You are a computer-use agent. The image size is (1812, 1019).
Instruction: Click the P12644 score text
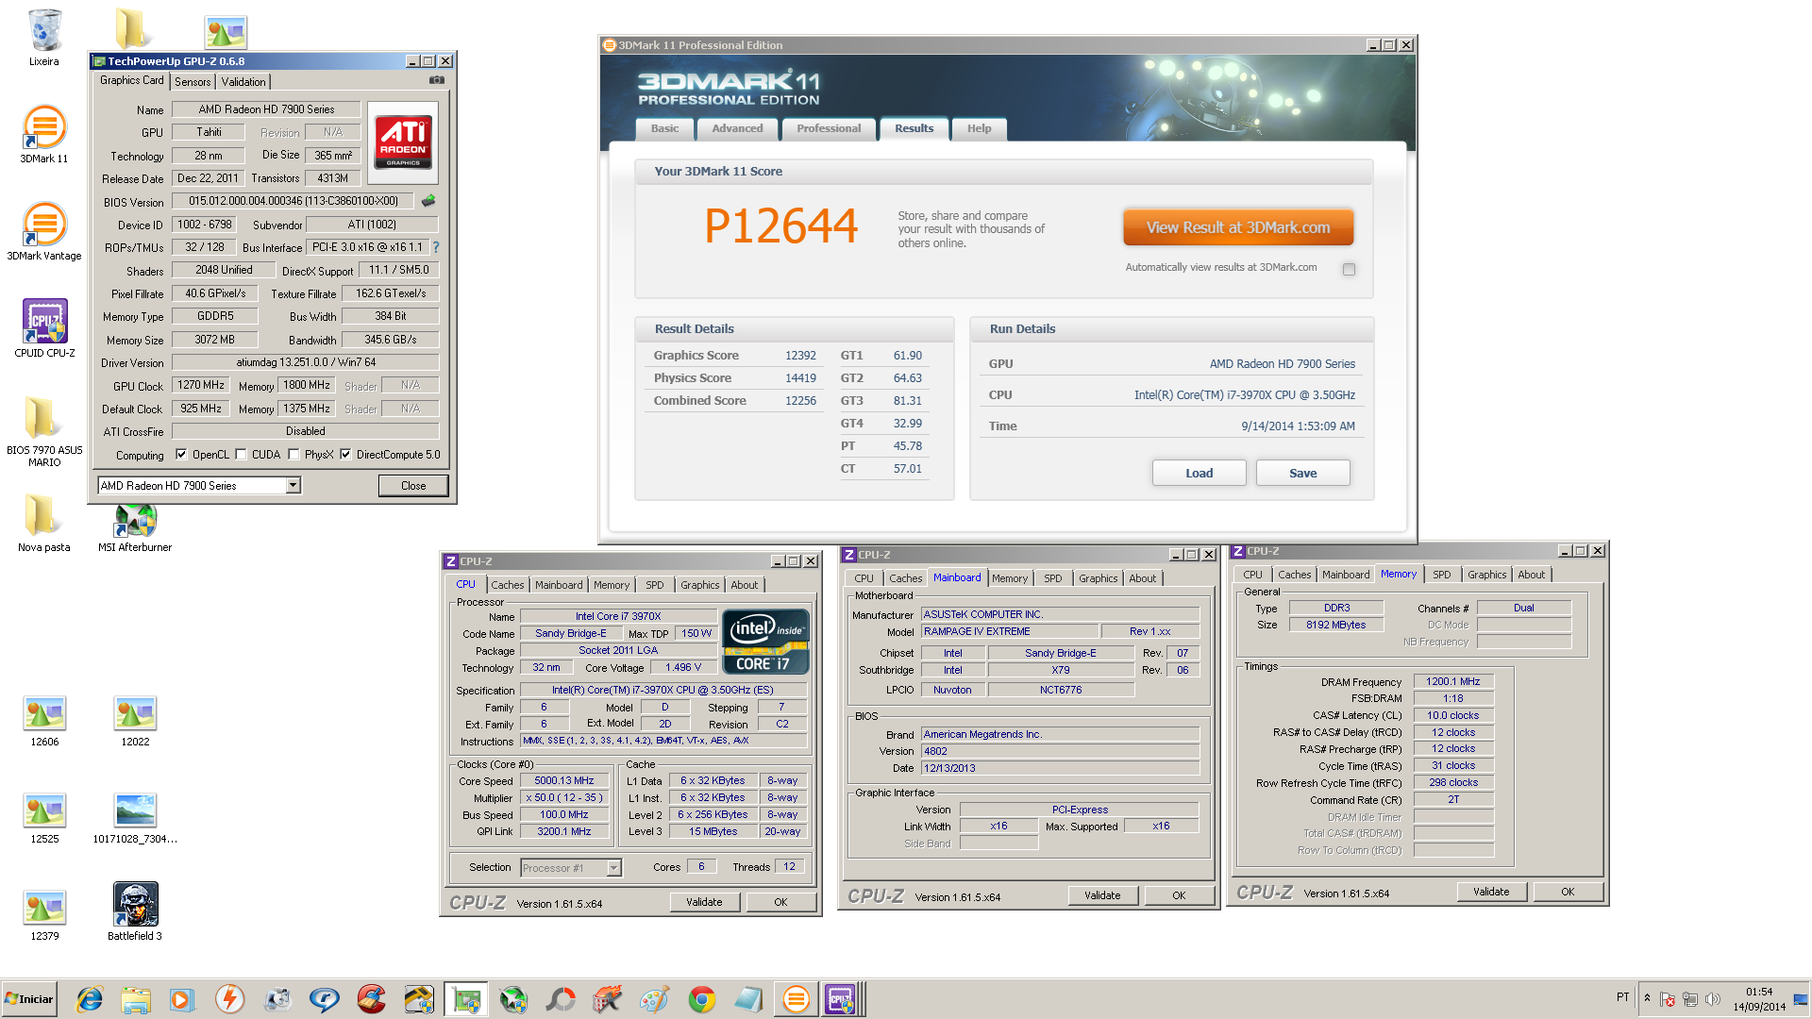(781, 226)
